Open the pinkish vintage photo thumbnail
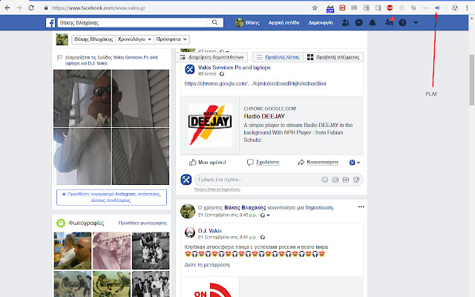475x297 pixels. 112,251
